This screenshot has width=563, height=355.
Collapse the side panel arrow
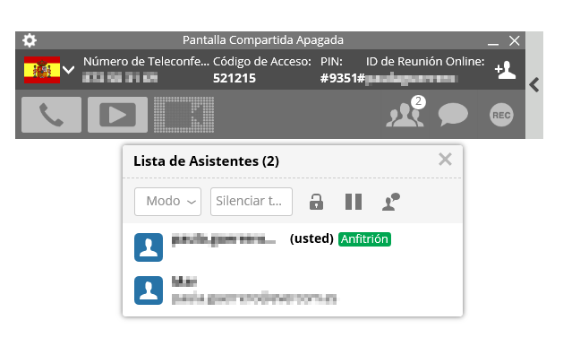click(534, 85)
